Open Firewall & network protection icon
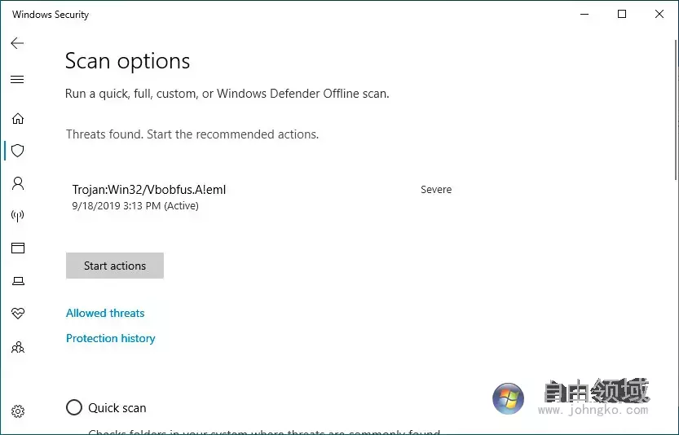The width and height of the screenshot is (679, 435). tap(18, 216)
